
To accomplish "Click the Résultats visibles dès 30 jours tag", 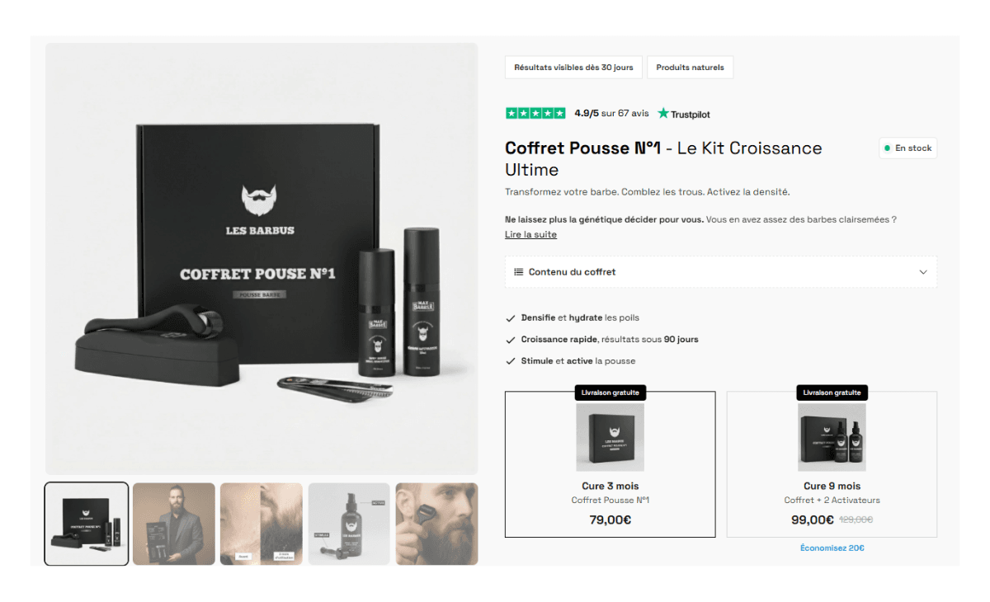I will [573, 68].
